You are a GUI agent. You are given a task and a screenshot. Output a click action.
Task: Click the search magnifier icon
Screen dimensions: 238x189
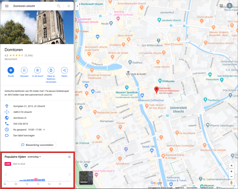(x=59, y=6)
